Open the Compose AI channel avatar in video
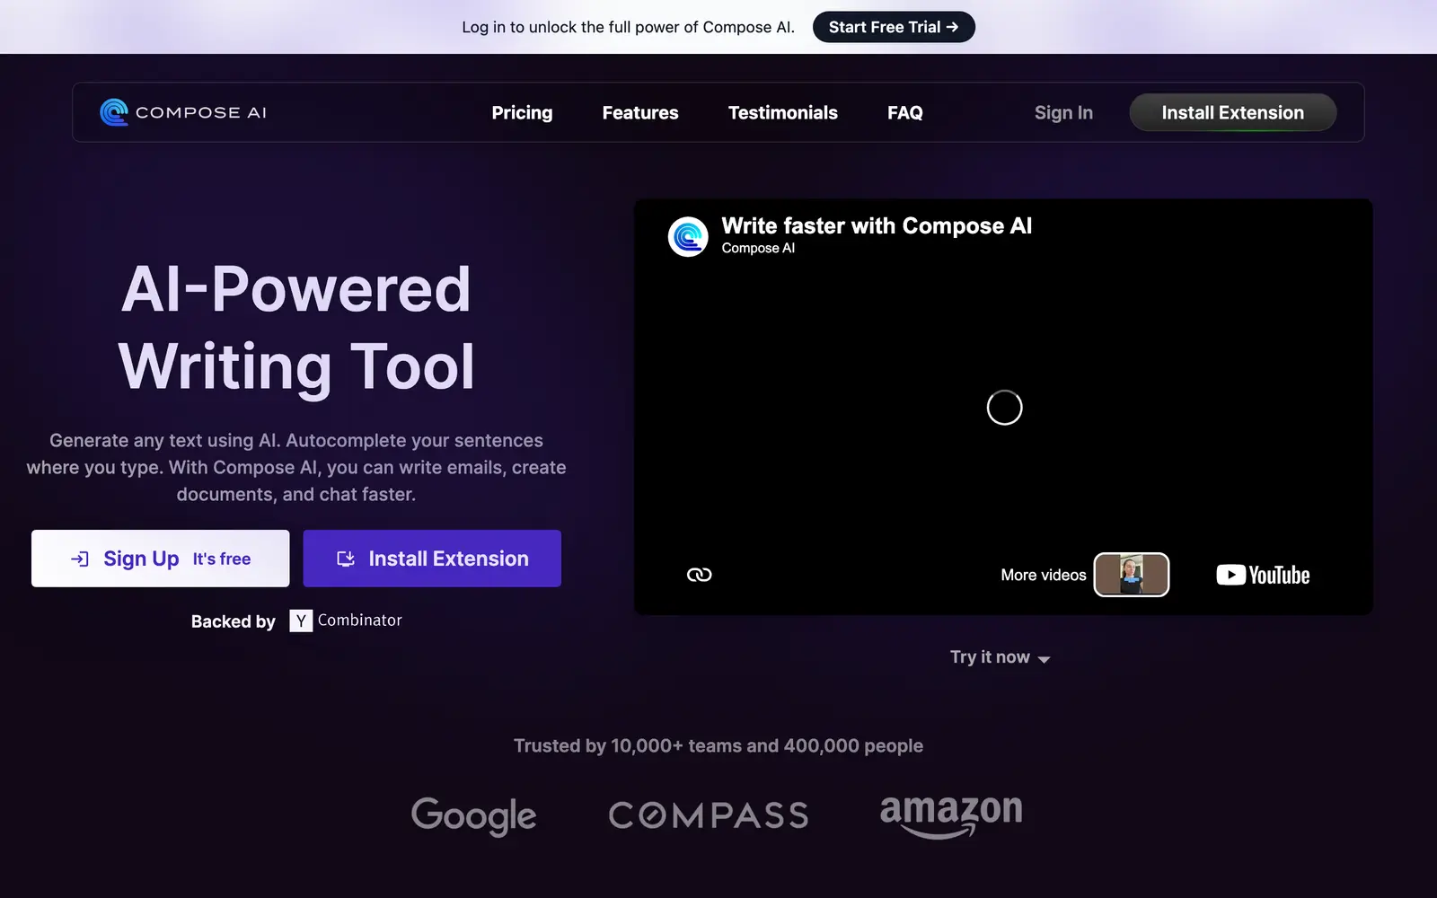Screen dimensions: 1437x898 pos(688,237)
